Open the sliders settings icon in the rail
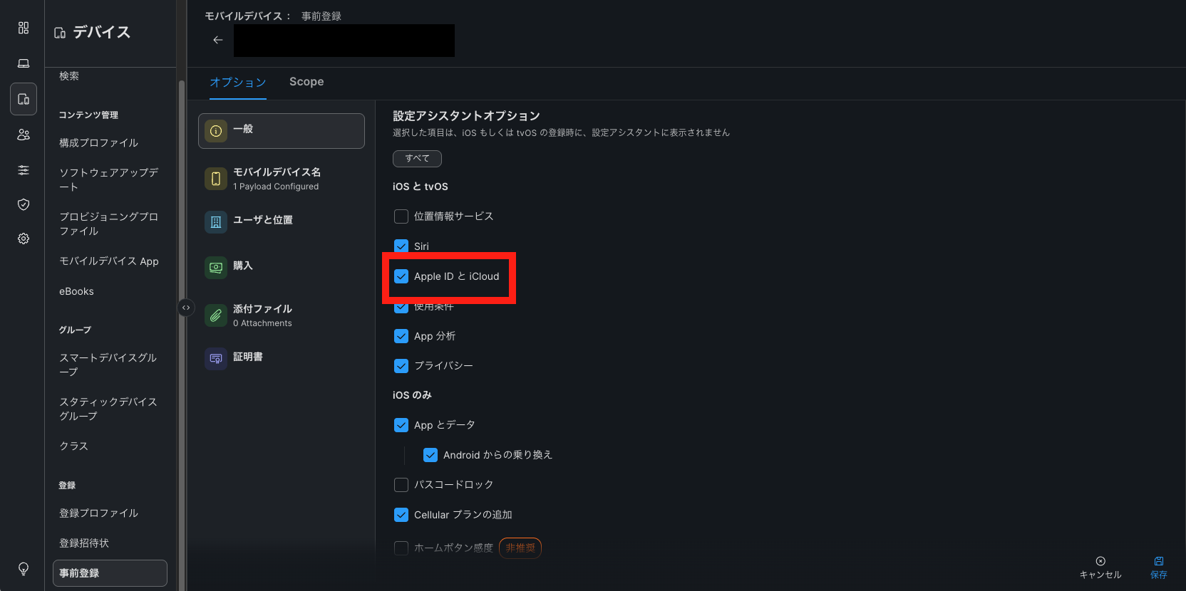The height and width of the screenshot is (591, 1186). (24, 170)
